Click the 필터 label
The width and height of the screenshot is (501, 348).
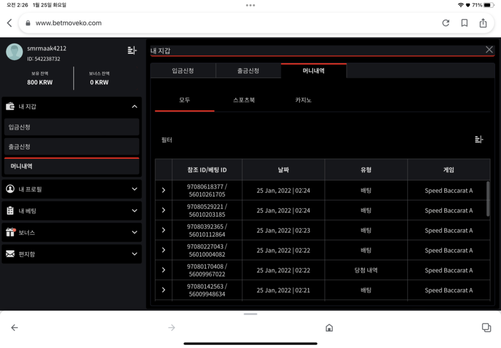167,140
